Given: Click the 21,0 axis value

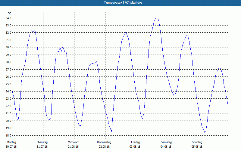Looking at the screenshot, I should coord(8,113).
